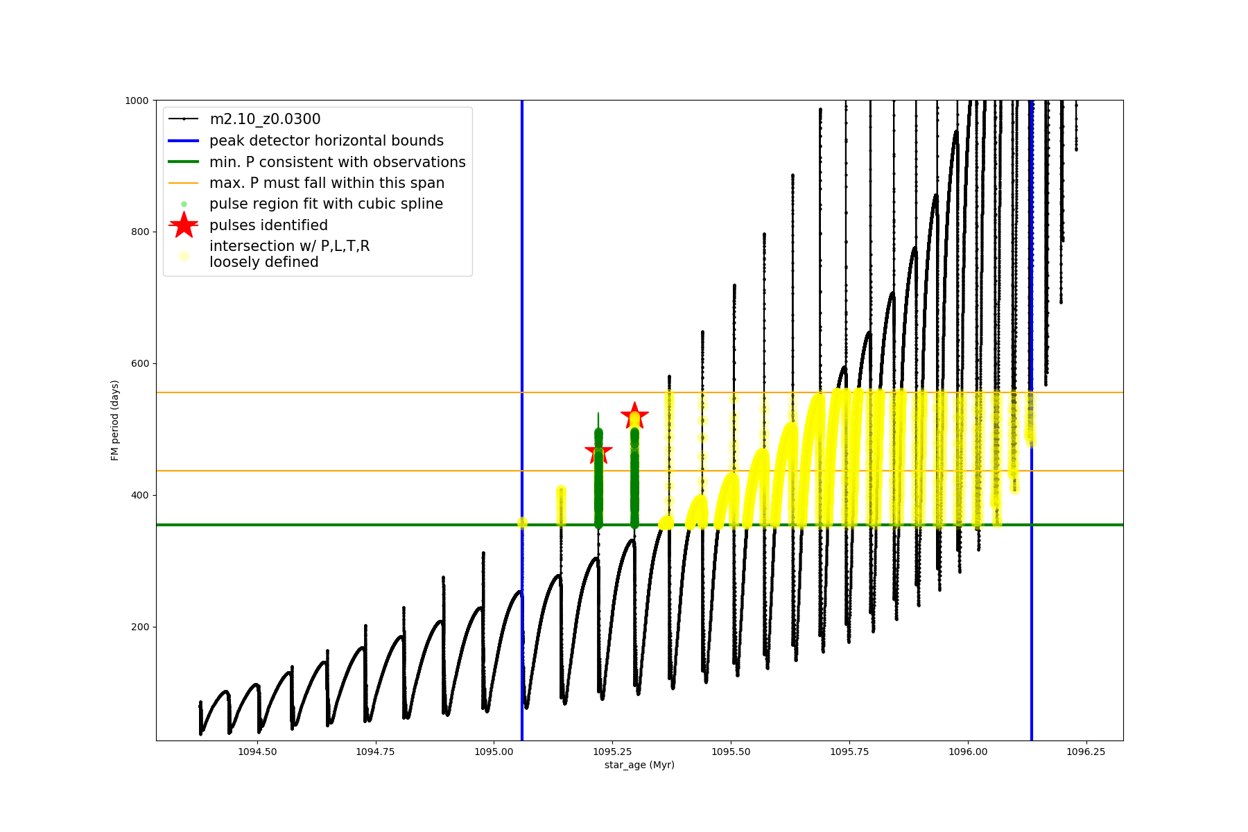This screenshot has width=1248, height=832.
Task: Select the 'pulses identified' legend label
Action: pyautogui.click(x=268, y=225)
